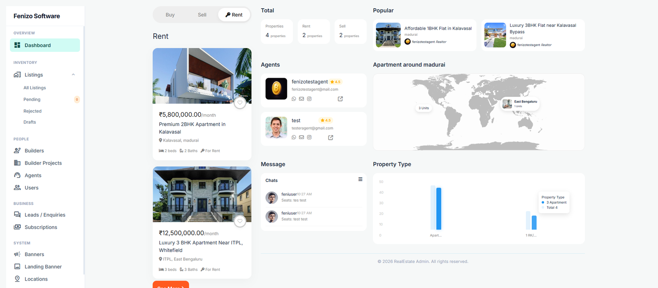The height and width of the screenshot is (288, 658).
Task: Click the ₹5,800,000.00/month price
Action: click(187, 115)
